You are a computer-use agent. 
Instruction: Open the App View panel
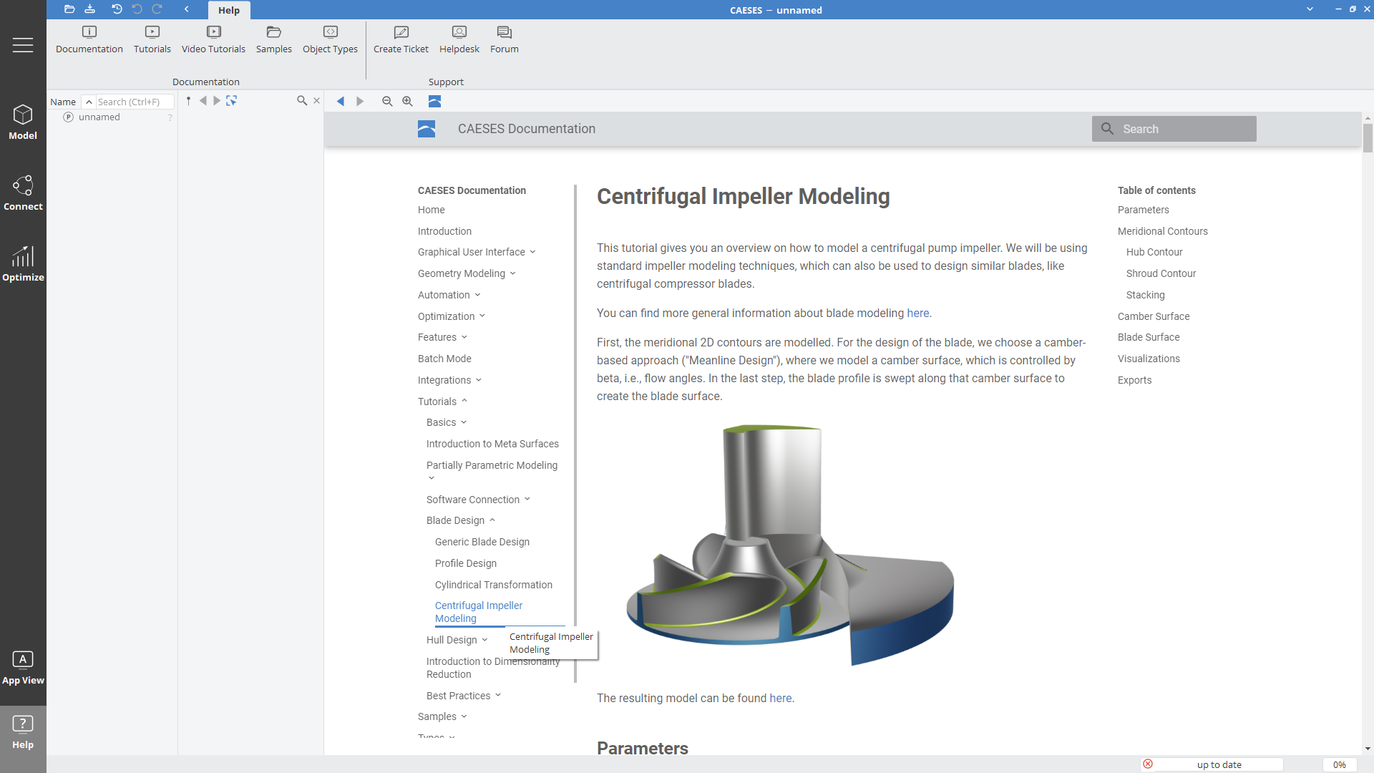pyautogui.click(x=23, y=668)
